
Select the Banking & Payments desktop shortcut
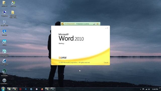click(x=4, y=53)
